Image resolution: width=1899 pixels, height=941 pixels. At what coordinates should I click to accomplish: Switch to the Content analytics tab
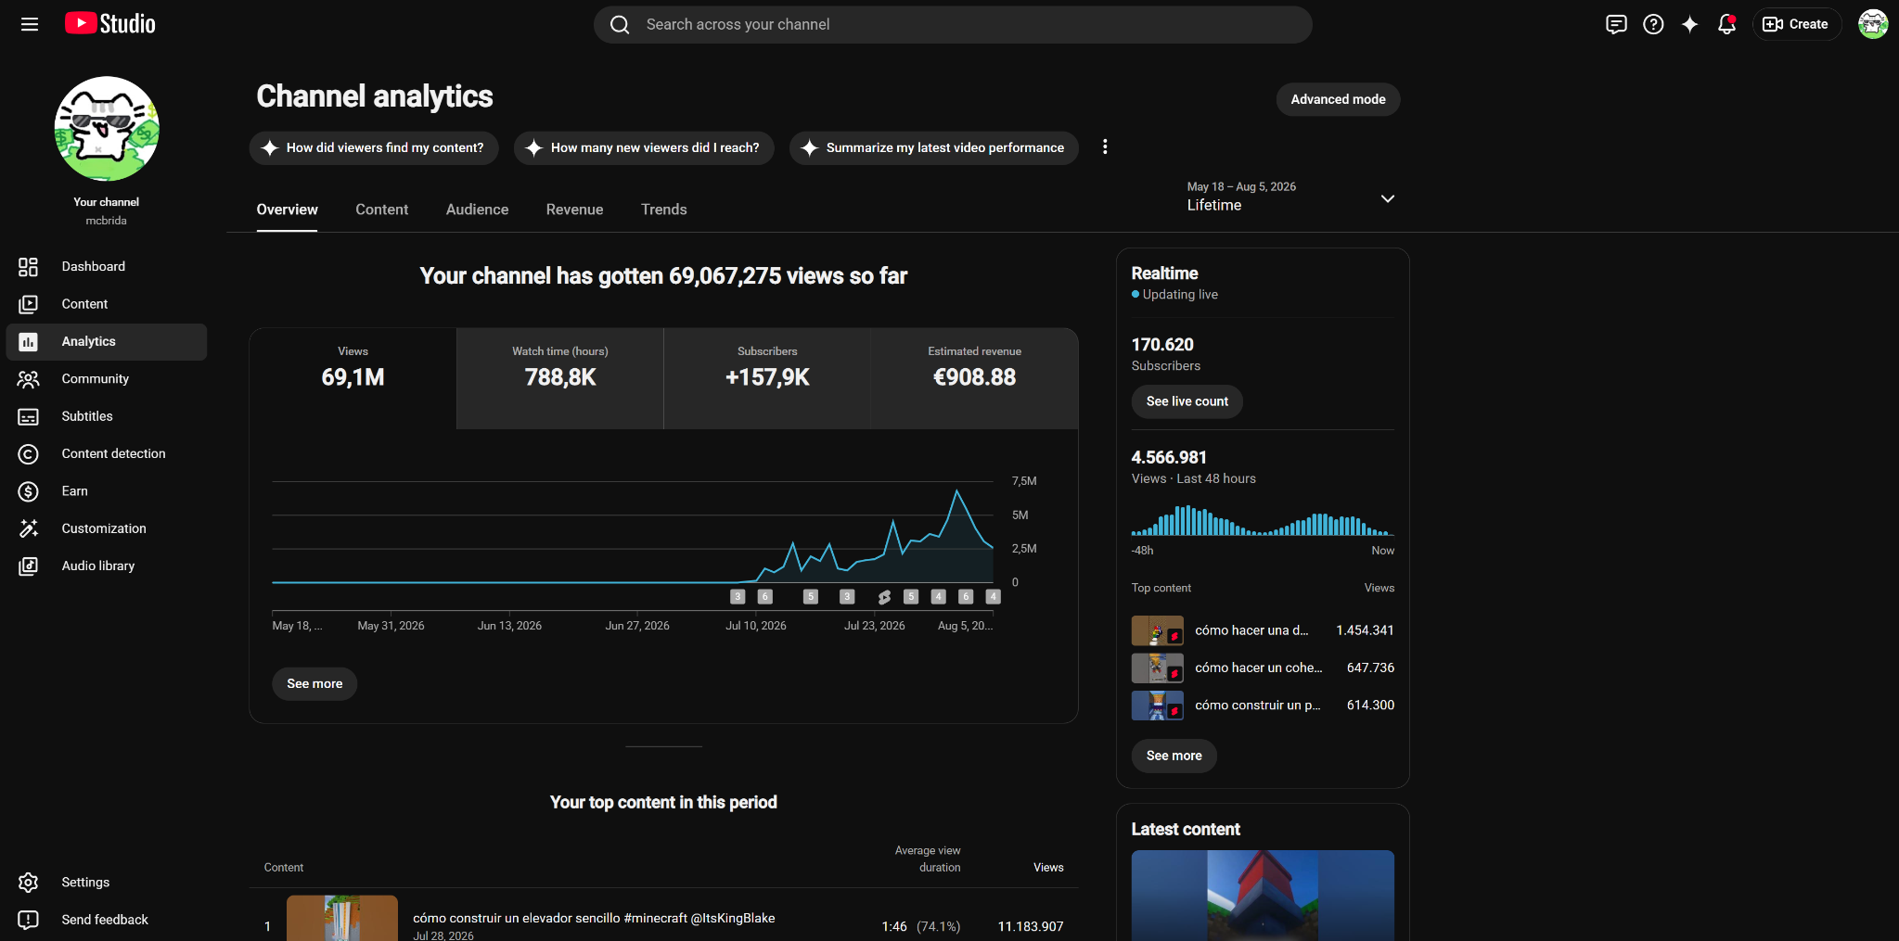382,210
